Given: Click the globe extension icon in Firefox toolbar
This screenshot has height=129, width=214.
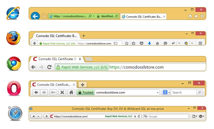Looking at the screenshot, I should pos(186,43).
